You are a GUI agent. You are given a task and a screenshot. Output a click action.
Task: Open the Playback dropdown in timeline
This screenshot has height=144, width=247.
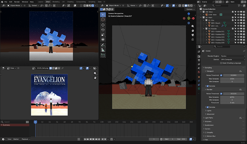coord(26,139)
